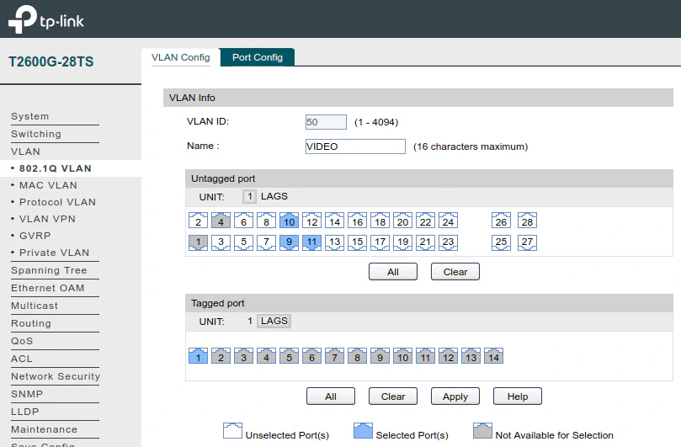The image size is (681, 447).
Task: Open 802.1Q VLAN submenu item
Action: tap(56, 168)
